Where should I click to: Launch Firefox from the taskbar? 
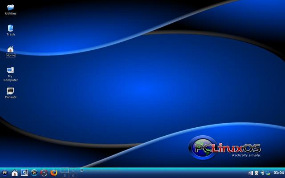[x=54, y=173]
